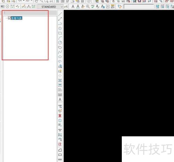The width and height of the screenshot is (174, 162).
Task: Select the Line drawing tool
Action: 60,14
